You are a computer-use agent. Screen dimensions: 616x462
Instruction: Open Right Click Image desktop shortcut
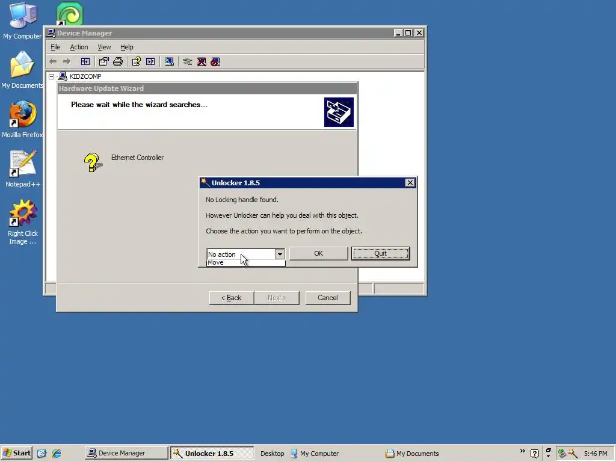pyautogui.click(x=22, y=223)
